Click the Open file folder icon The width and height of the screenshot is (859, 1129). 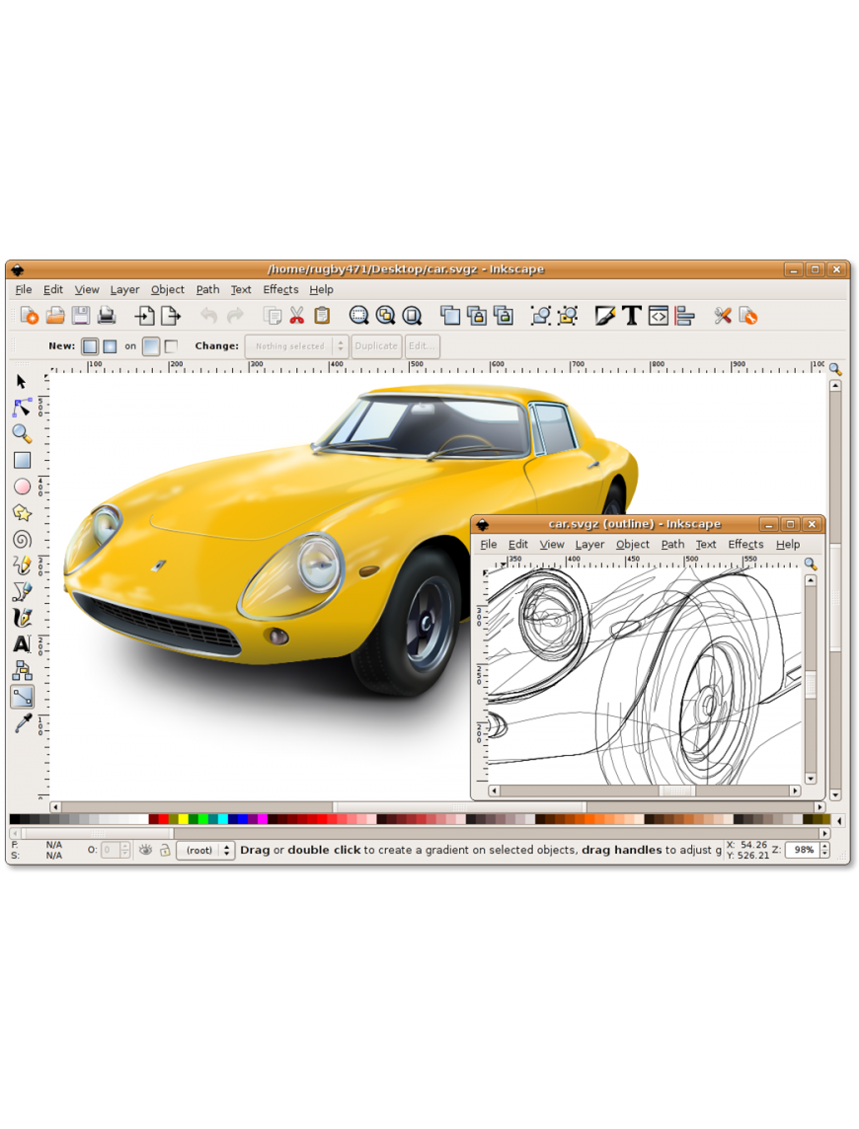(55, 316)
